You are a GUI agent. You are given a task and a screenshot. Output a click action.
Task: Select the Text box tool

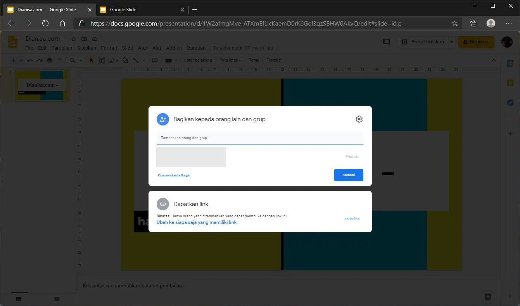(x=101, y=60)
